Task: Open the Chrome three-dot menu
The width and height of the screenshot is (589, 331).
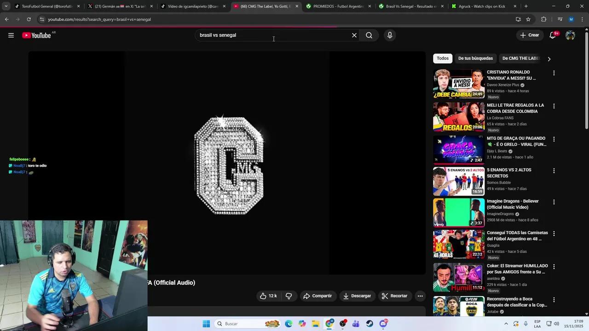Action: pyautogui.click(x=582, y=19)
